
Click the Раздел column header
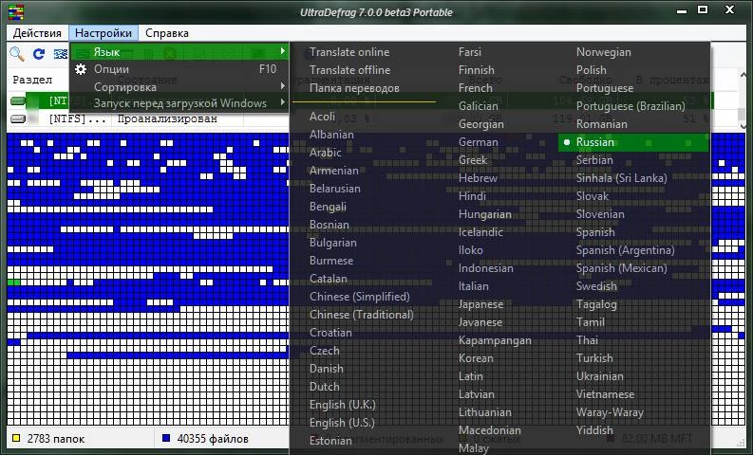click(x=32, y=80)
